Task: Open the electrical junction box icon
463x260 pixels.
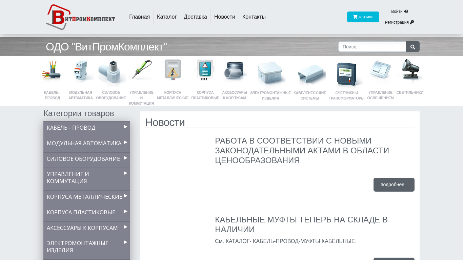Action: click(x=270, y=73)
